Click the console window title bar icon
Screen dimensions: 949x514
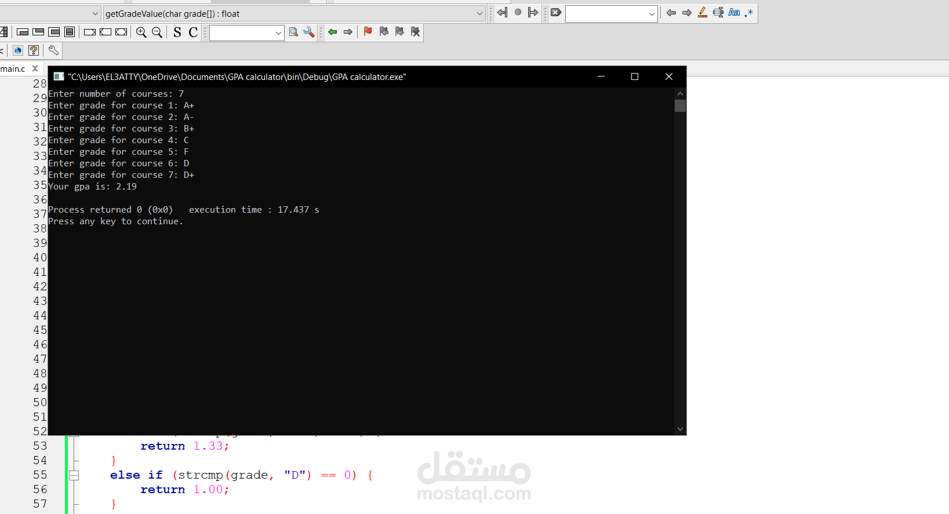(x=59, y=76)
